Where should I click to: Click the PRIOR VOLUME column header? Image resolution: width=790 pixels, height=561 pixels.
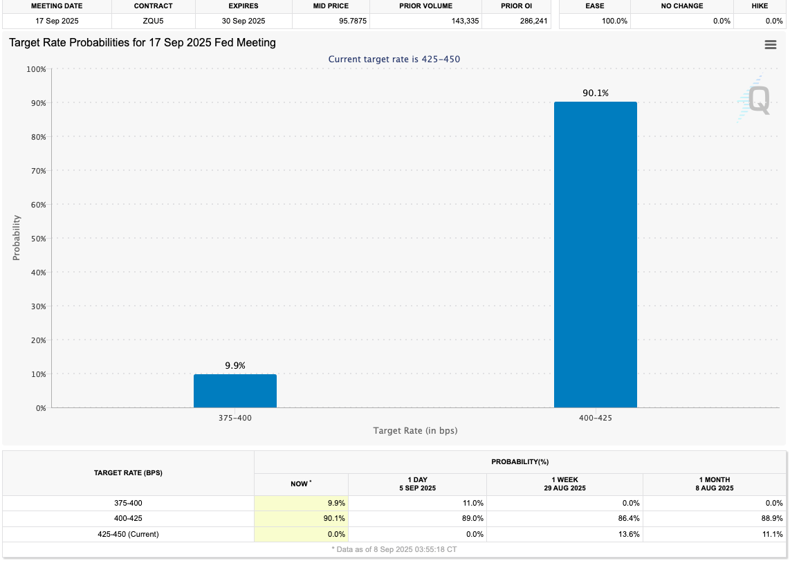(x=425, y=6)
